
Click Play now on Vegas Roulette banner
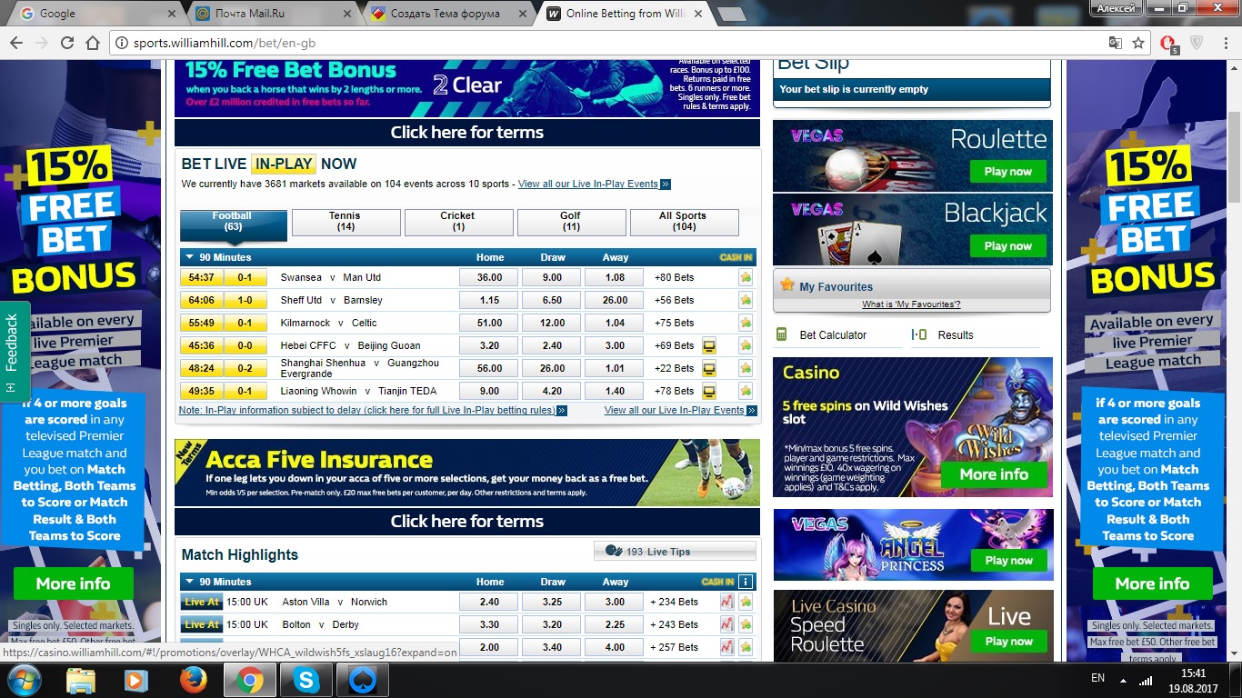click(1007, 171)
